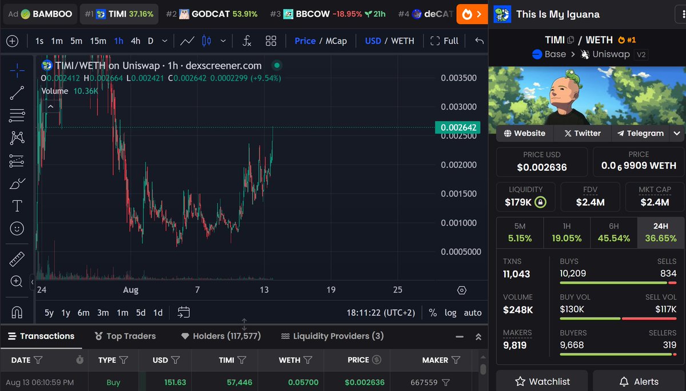The height and width of the screenshot is (391, 686).
Task: Click the liquidity lock icon
Action: [540, 202]
